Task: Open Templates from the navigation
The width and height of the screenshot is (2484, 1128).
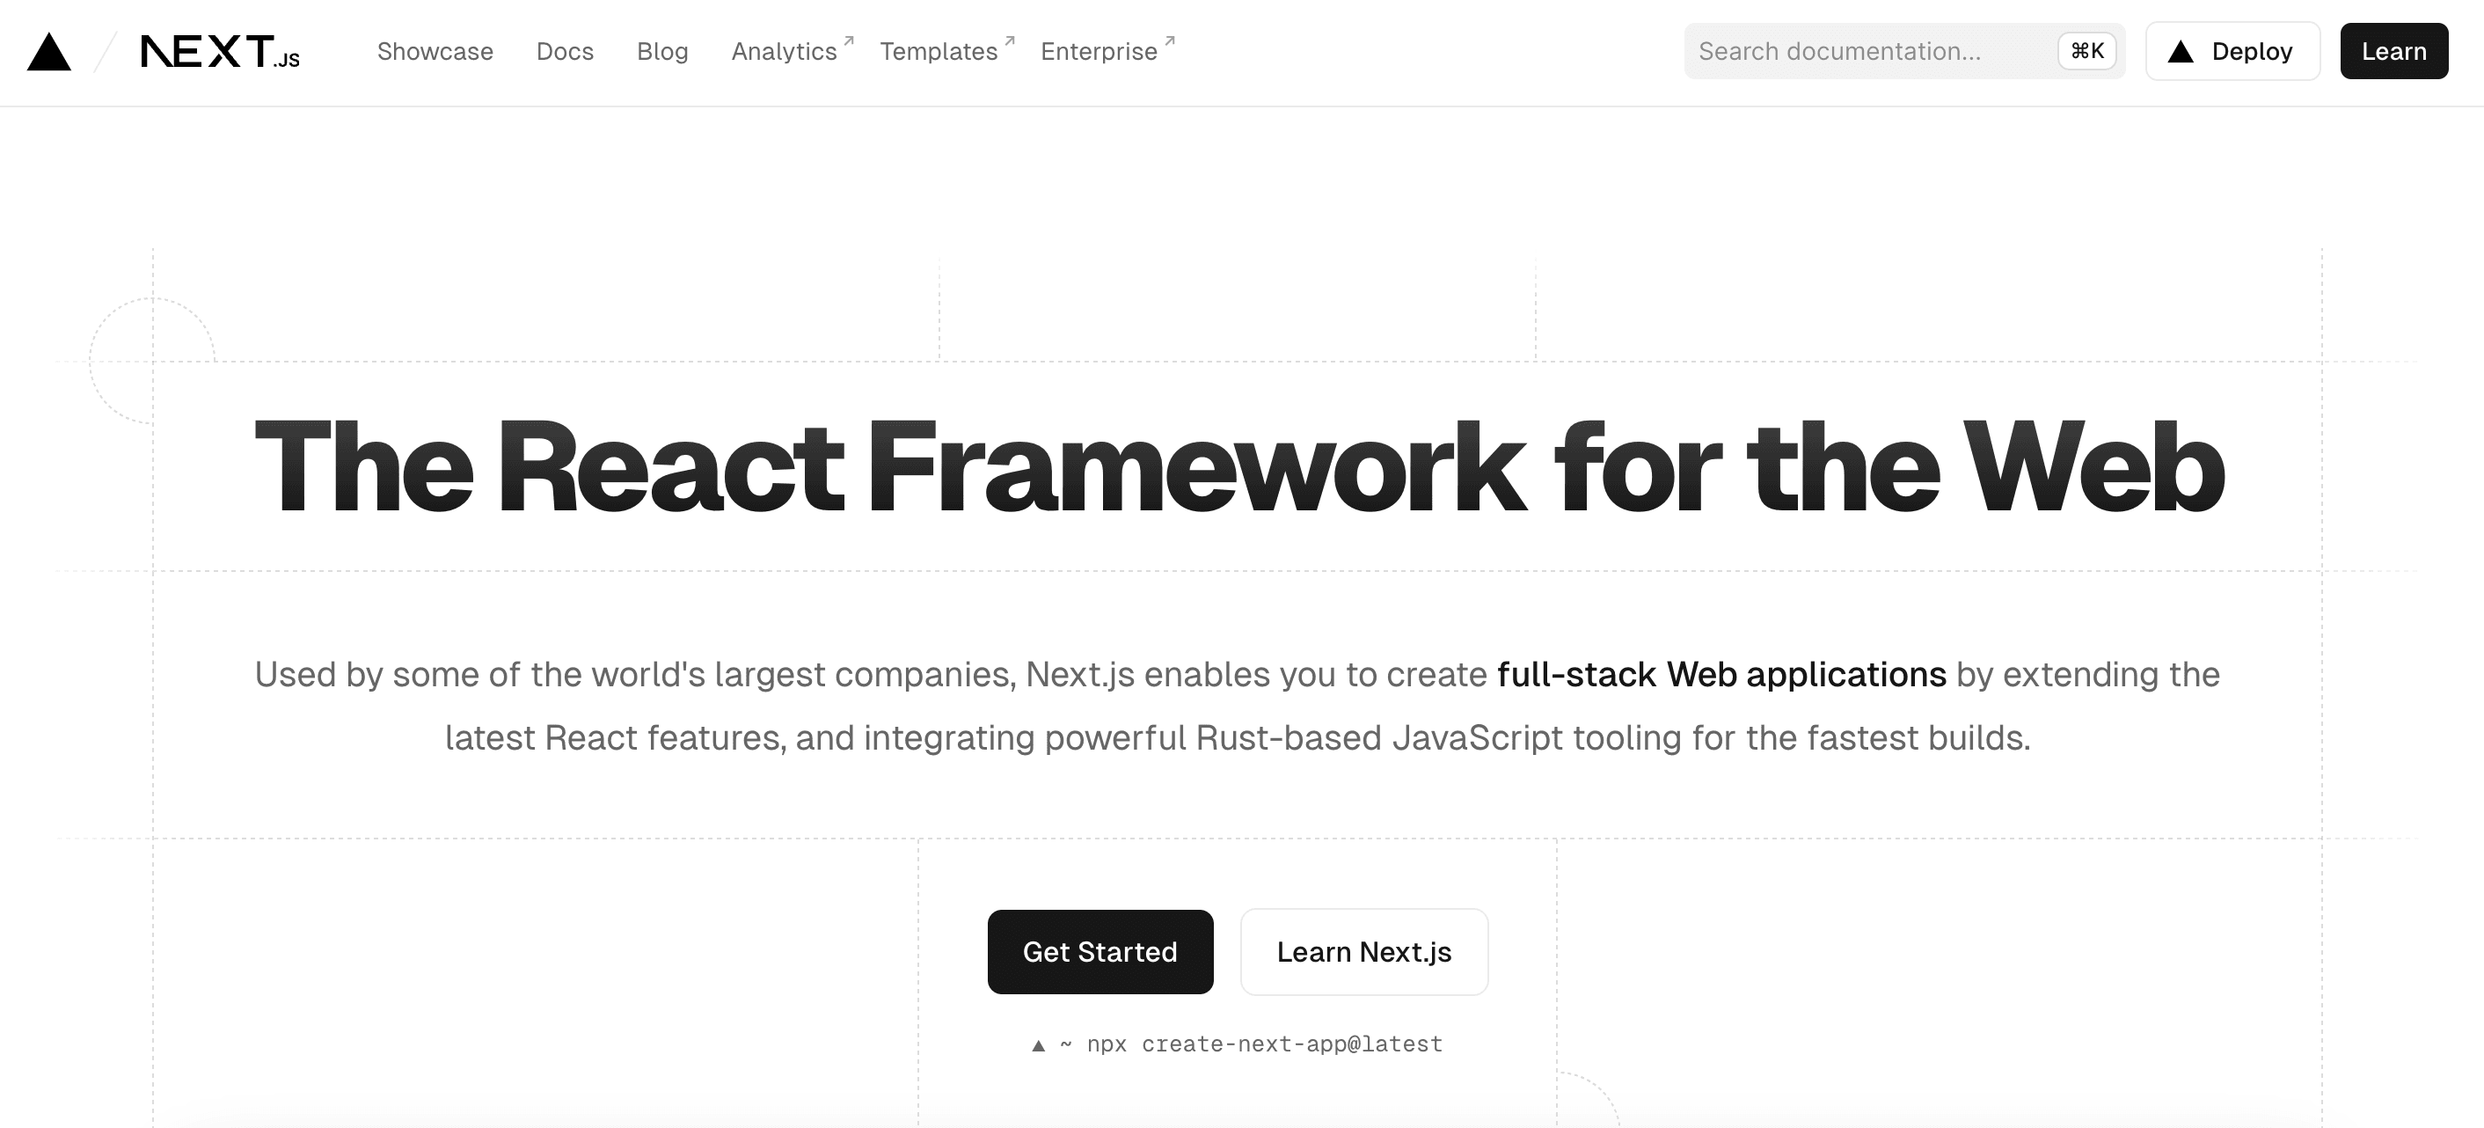Action: point(939,51)
